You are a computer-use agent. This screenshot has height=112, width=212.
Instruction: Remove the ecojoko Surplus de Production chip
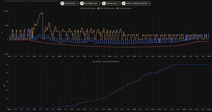[149, 3]
